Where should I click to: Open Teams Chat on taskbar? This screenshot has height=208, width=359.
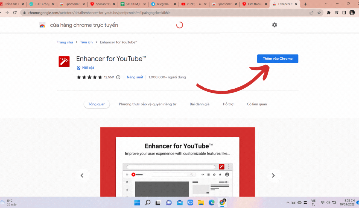pos(169,203)
